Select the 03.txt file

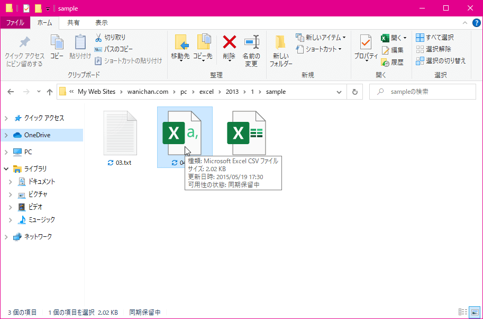click(120, 138)
